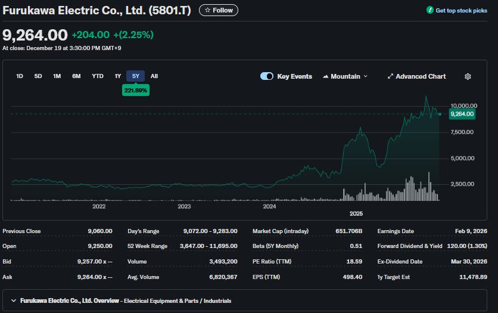
Task: Click the Electrical Equipment & Parts / Industrials text
Action: pyautogui.click(x=178, y=301)
